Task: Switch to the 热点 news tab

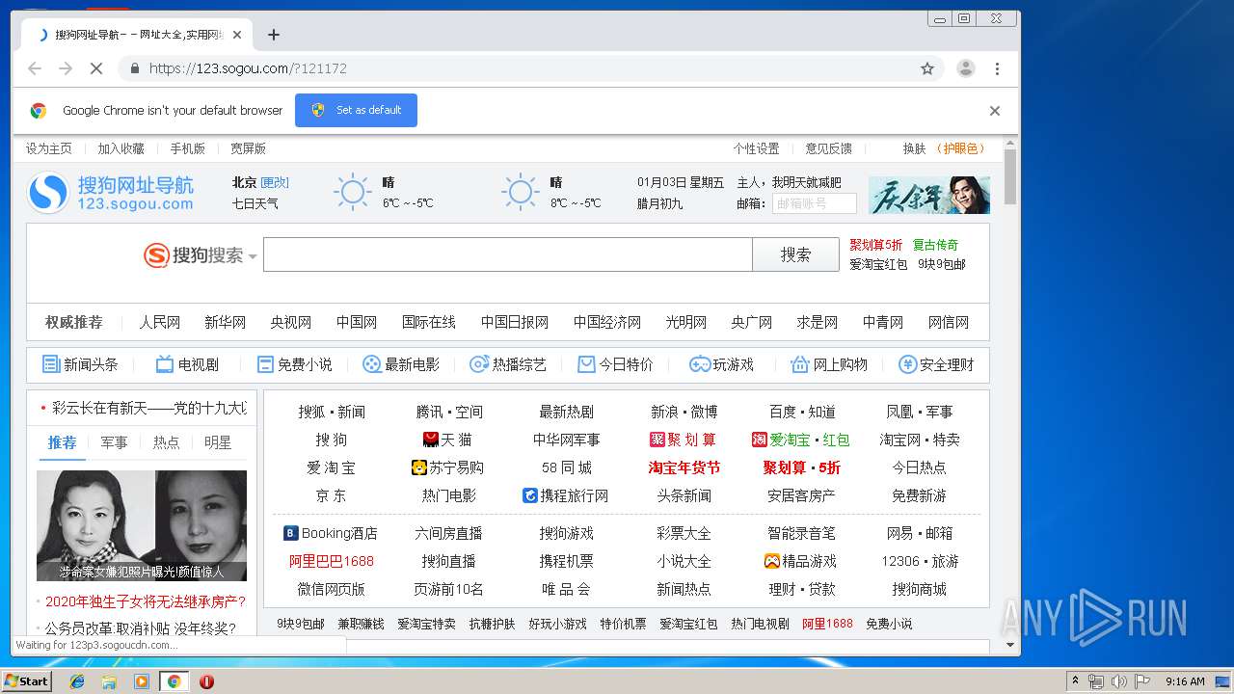Action: tap(166, 442)
